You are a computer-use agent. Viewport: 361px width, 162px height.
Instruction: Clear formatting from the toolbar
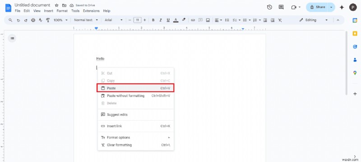(x=280, y=20)
